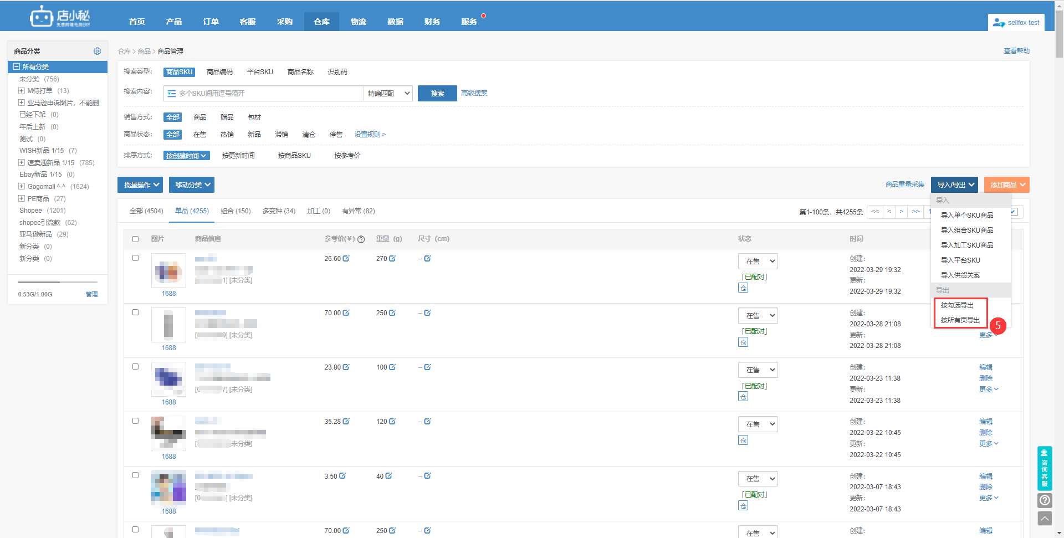1064x538 pixels.
Task: Click edit icon next to price 26.60
Action: [x=346, y=259]
